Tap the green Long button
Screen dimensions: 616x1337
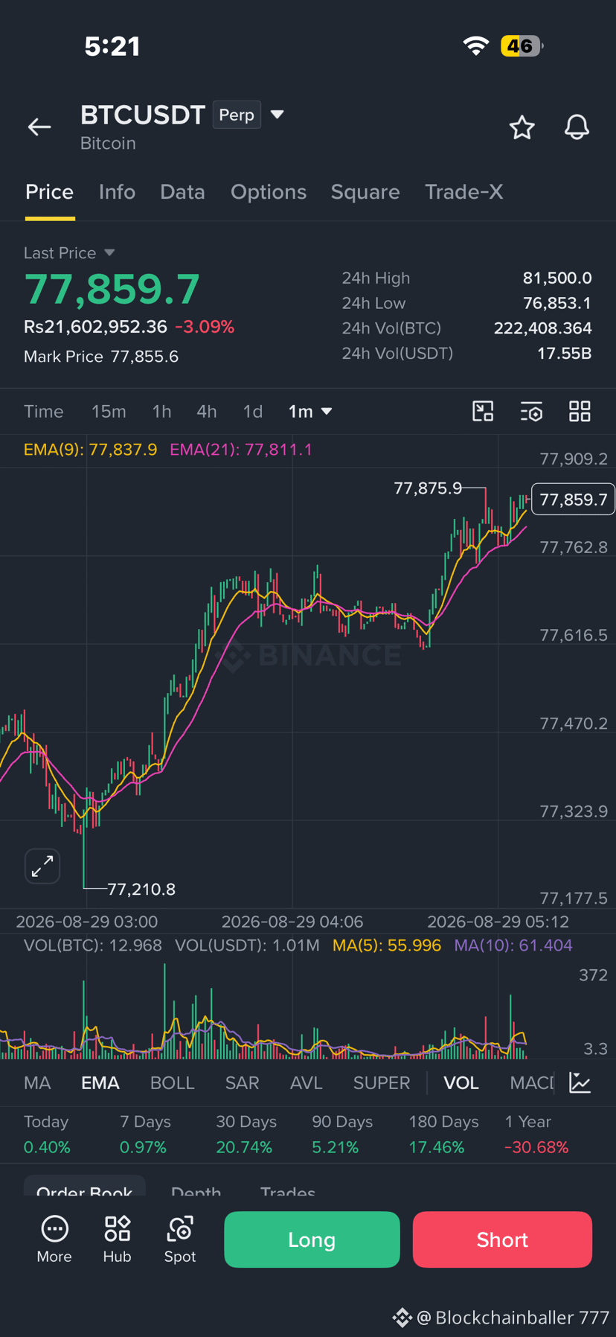click(x=312, y=1239)
